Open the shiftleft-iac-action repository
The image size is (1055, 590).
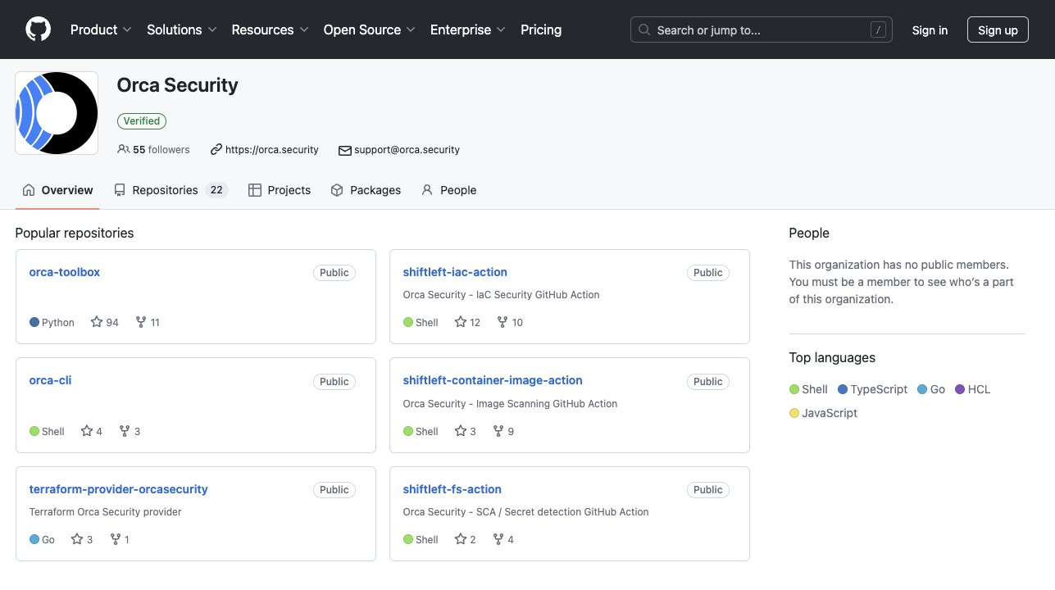coord(455,272)
